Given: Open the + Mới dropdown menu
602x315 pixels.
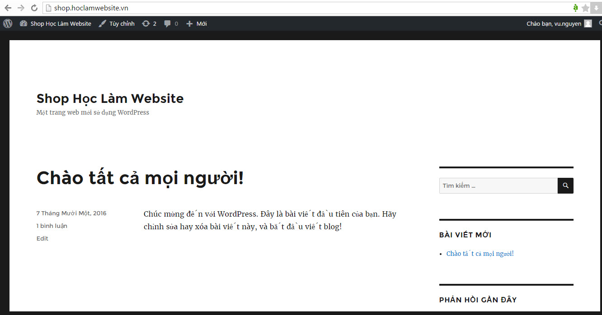Looking at the screenshot, I should click(196, 23).
